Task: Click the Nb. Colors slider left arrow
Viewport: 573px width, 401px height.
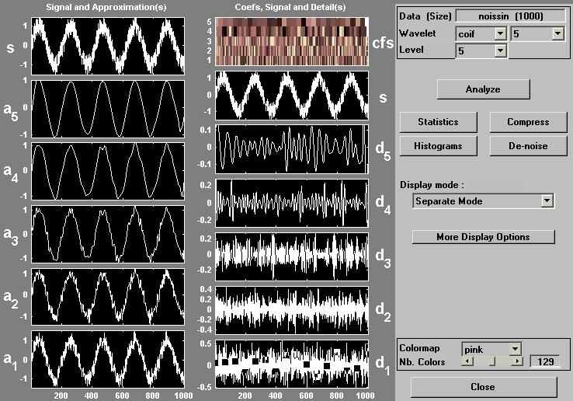Action: click(x=467, y=361)
